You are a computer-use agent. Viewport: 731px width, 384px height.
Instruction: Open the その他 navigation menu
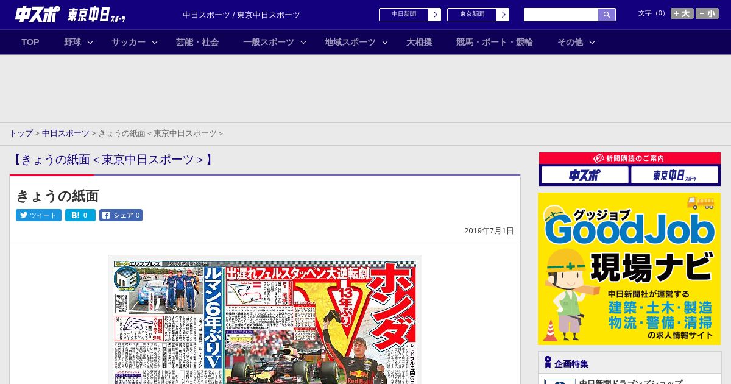click(570, 42)
